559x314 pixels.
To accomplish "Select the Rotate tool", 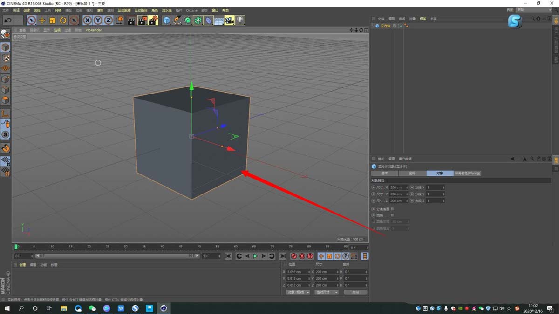I will point(63,20).
